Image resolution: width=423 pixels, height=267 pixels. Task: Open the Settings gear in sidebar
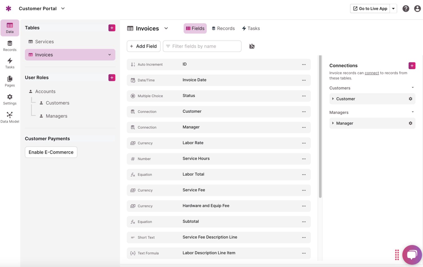(x=10, y=99)
